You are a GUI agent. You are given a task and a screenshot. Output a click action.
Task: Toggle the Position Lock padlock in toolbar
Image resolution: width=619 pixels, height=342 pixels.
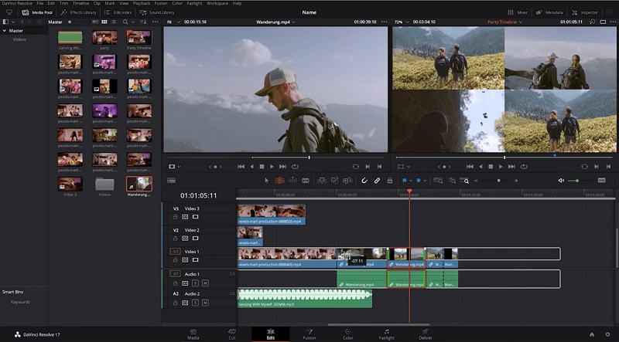pos(390,181)
